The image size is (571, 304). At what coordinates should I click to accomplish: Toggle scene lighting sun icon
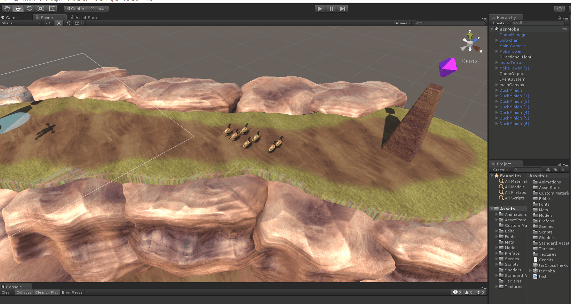[x=59, y=23]
